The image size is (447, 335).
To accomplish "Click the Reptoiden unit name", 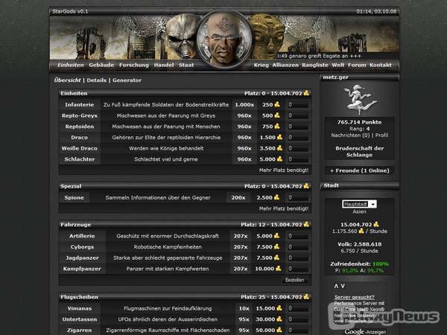I will tap(80, 127).
